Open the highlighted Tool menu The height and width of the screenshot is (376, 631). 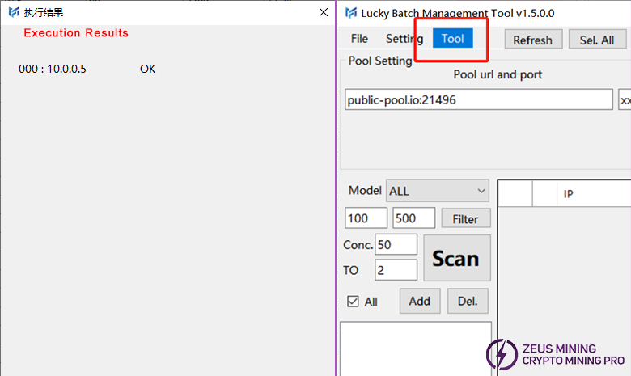pyautogui.click(x=452, y=39)
